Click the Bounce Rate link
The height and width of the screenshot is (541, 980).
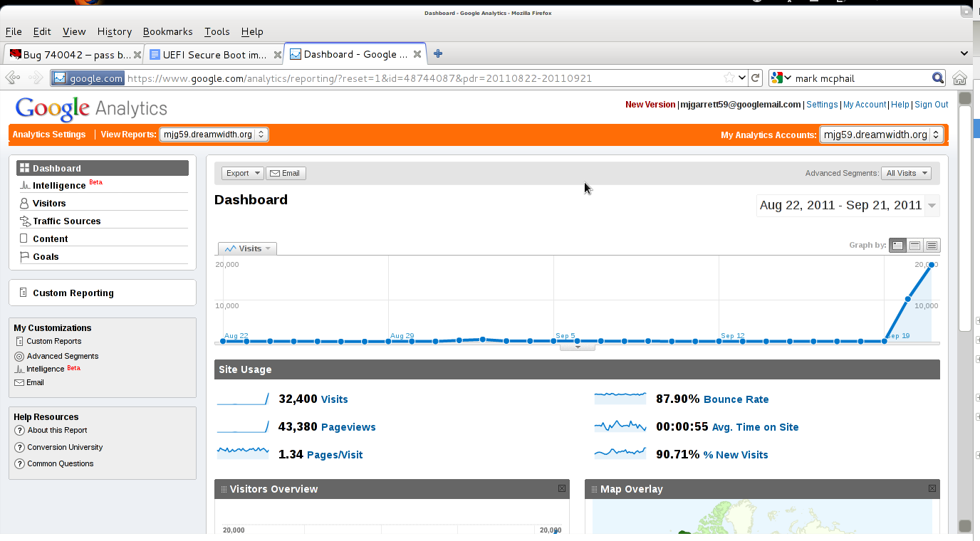(736, 399)
